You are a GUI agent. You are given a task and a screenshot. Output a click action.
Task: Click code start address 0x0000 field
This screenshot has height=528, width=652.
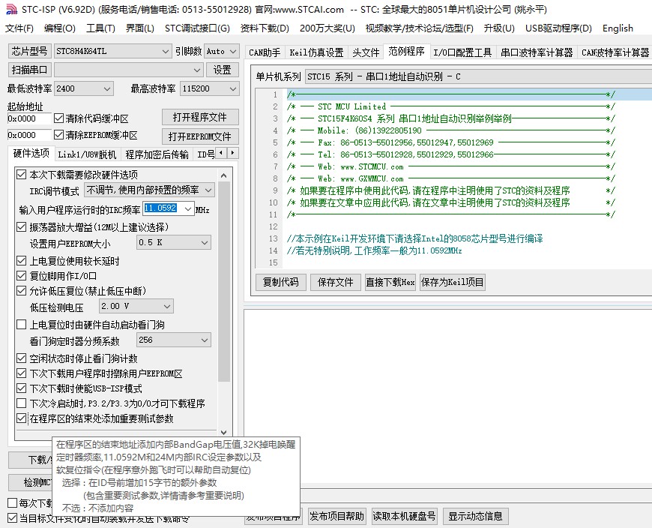(x=29, y=118)
